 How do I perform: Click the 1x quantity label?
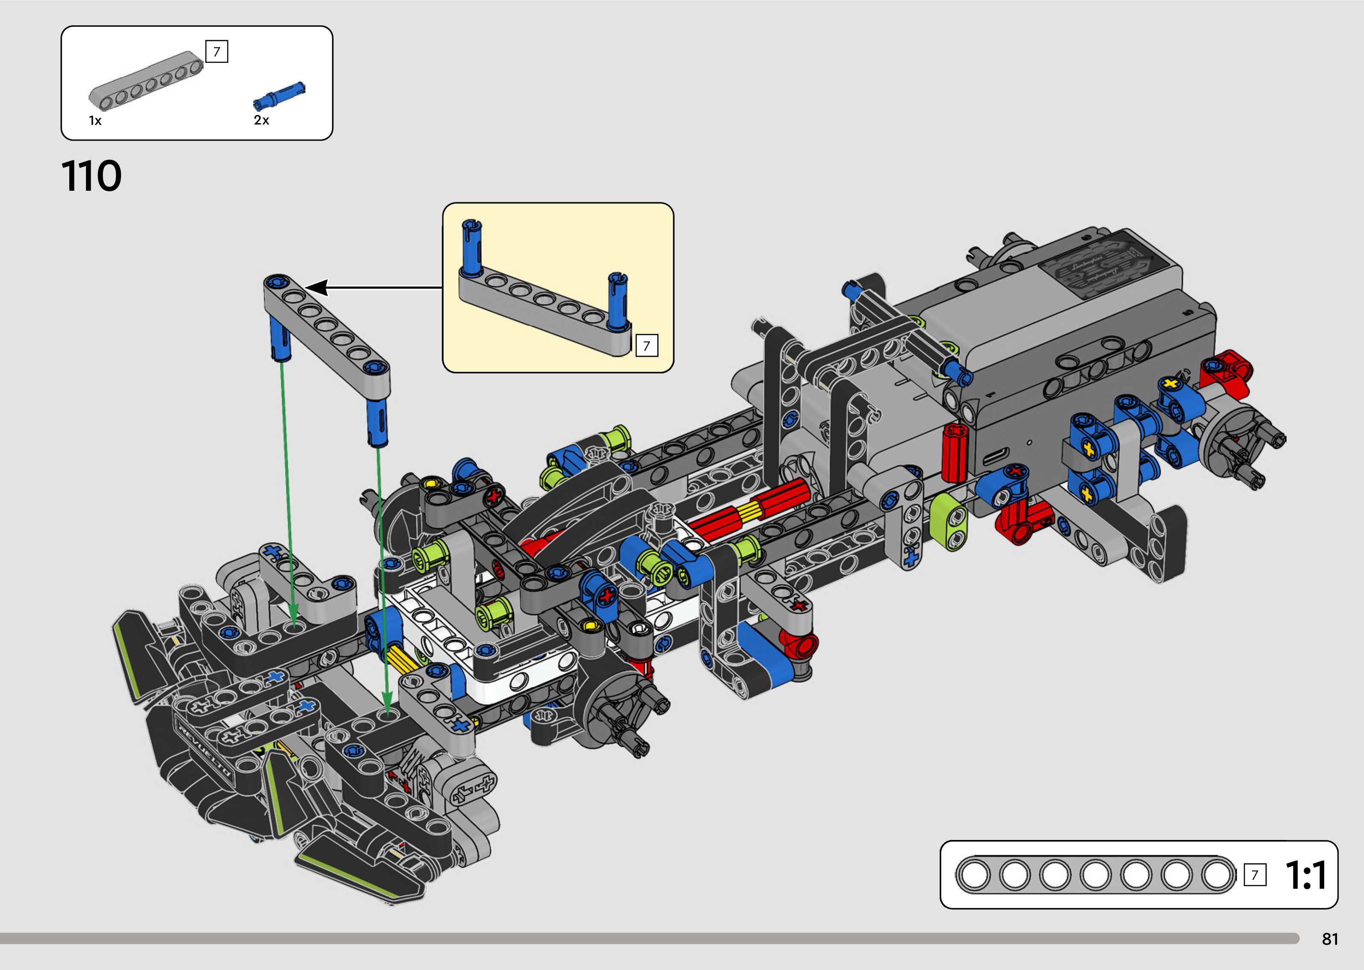[95, 121]
